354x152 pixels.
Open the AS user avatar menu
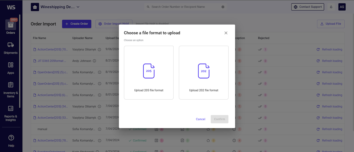coord(342,7)
